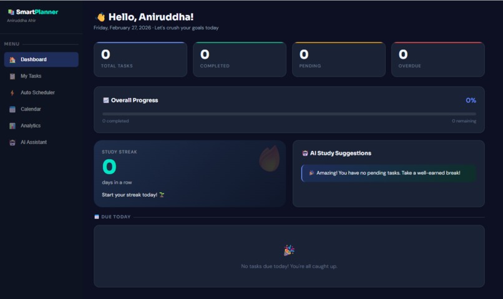The height and width of the screenshot is (299, 503).
Task: Click the Dashboard house icon in sidebar
Action: pos(12,60)
